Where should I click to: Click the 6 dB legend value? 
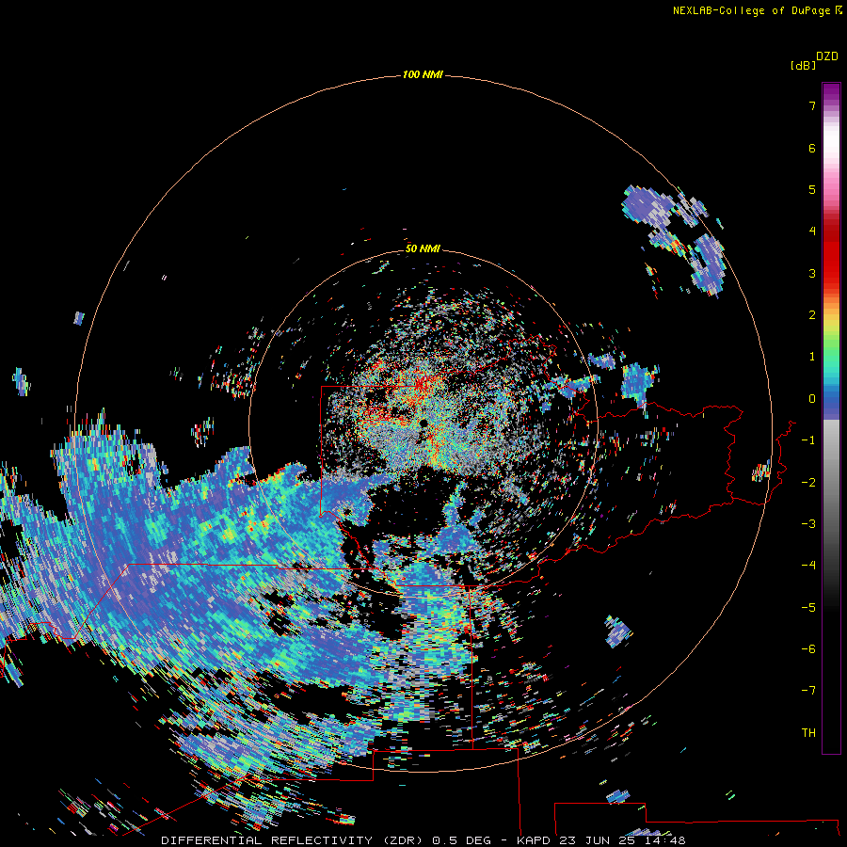click(x=812, y=148)
